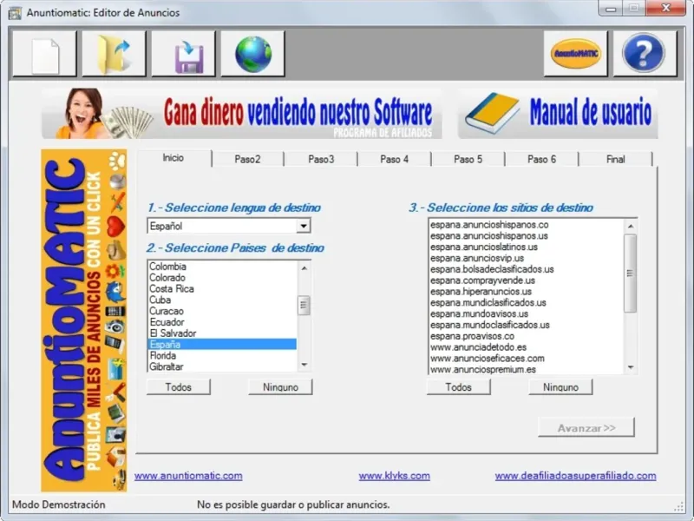Select El Salvador in the countries list
This screenshot has height=521, width=694.
point(222,333)
